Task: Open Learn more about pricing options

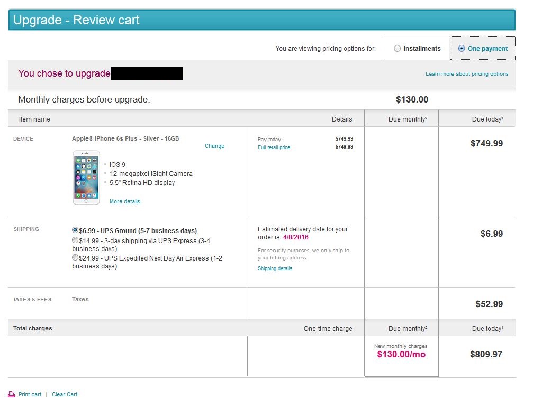Action: (466, 74)
